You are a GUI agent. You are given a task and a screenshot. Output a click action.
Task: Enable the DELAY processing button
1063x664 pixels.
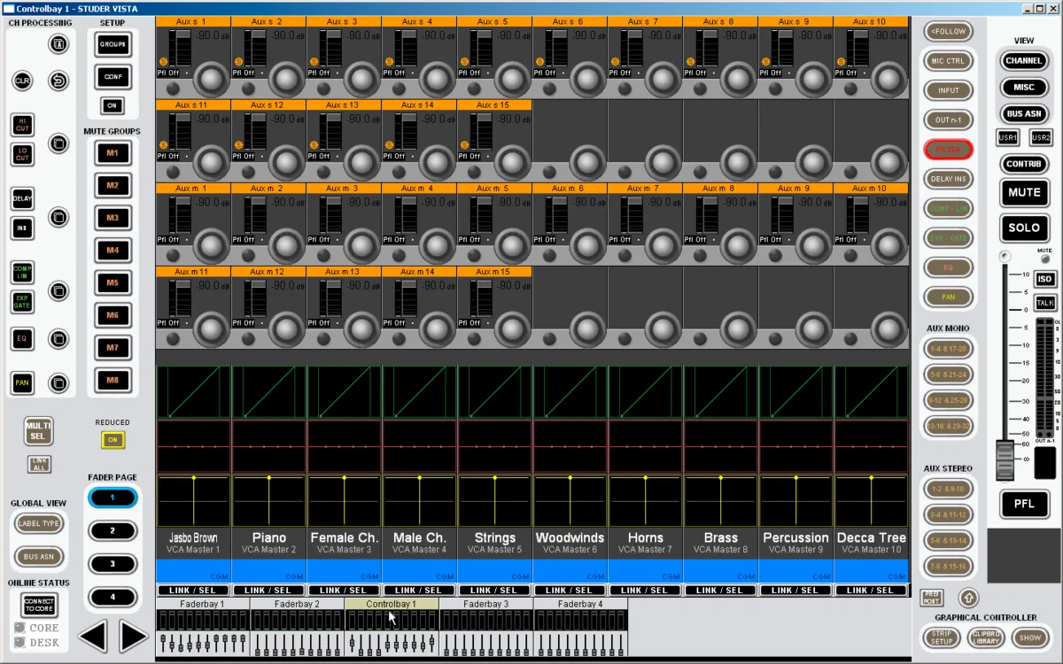click(22, 199)
